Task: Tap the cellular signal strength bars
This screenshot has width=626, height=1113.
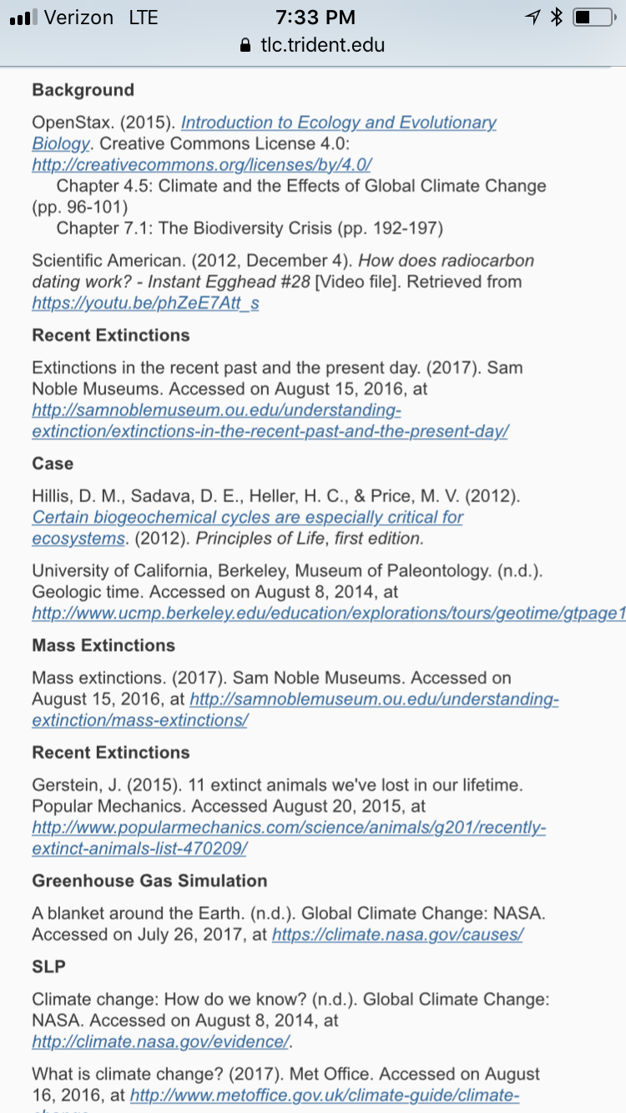Action: tap(23, 18)
